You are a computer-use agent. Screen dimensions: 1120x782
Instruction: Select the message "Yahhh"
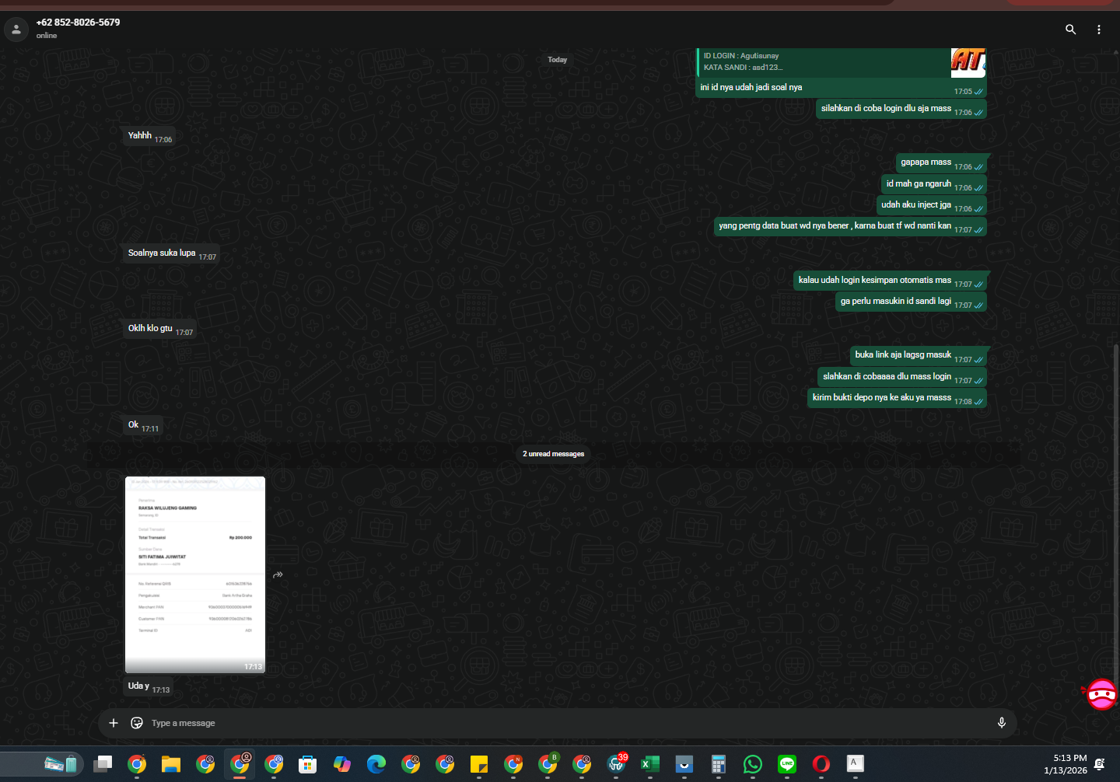pos(149,136)
